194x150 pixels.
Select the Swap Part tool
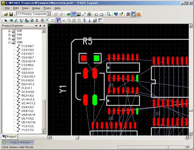(x=32, y=20)
